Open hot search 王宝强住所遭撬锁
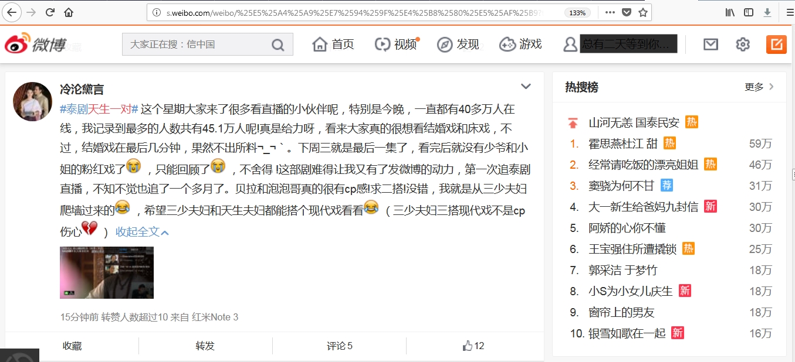The height and width of the screenshot is (362, 795). click(632, 249)
